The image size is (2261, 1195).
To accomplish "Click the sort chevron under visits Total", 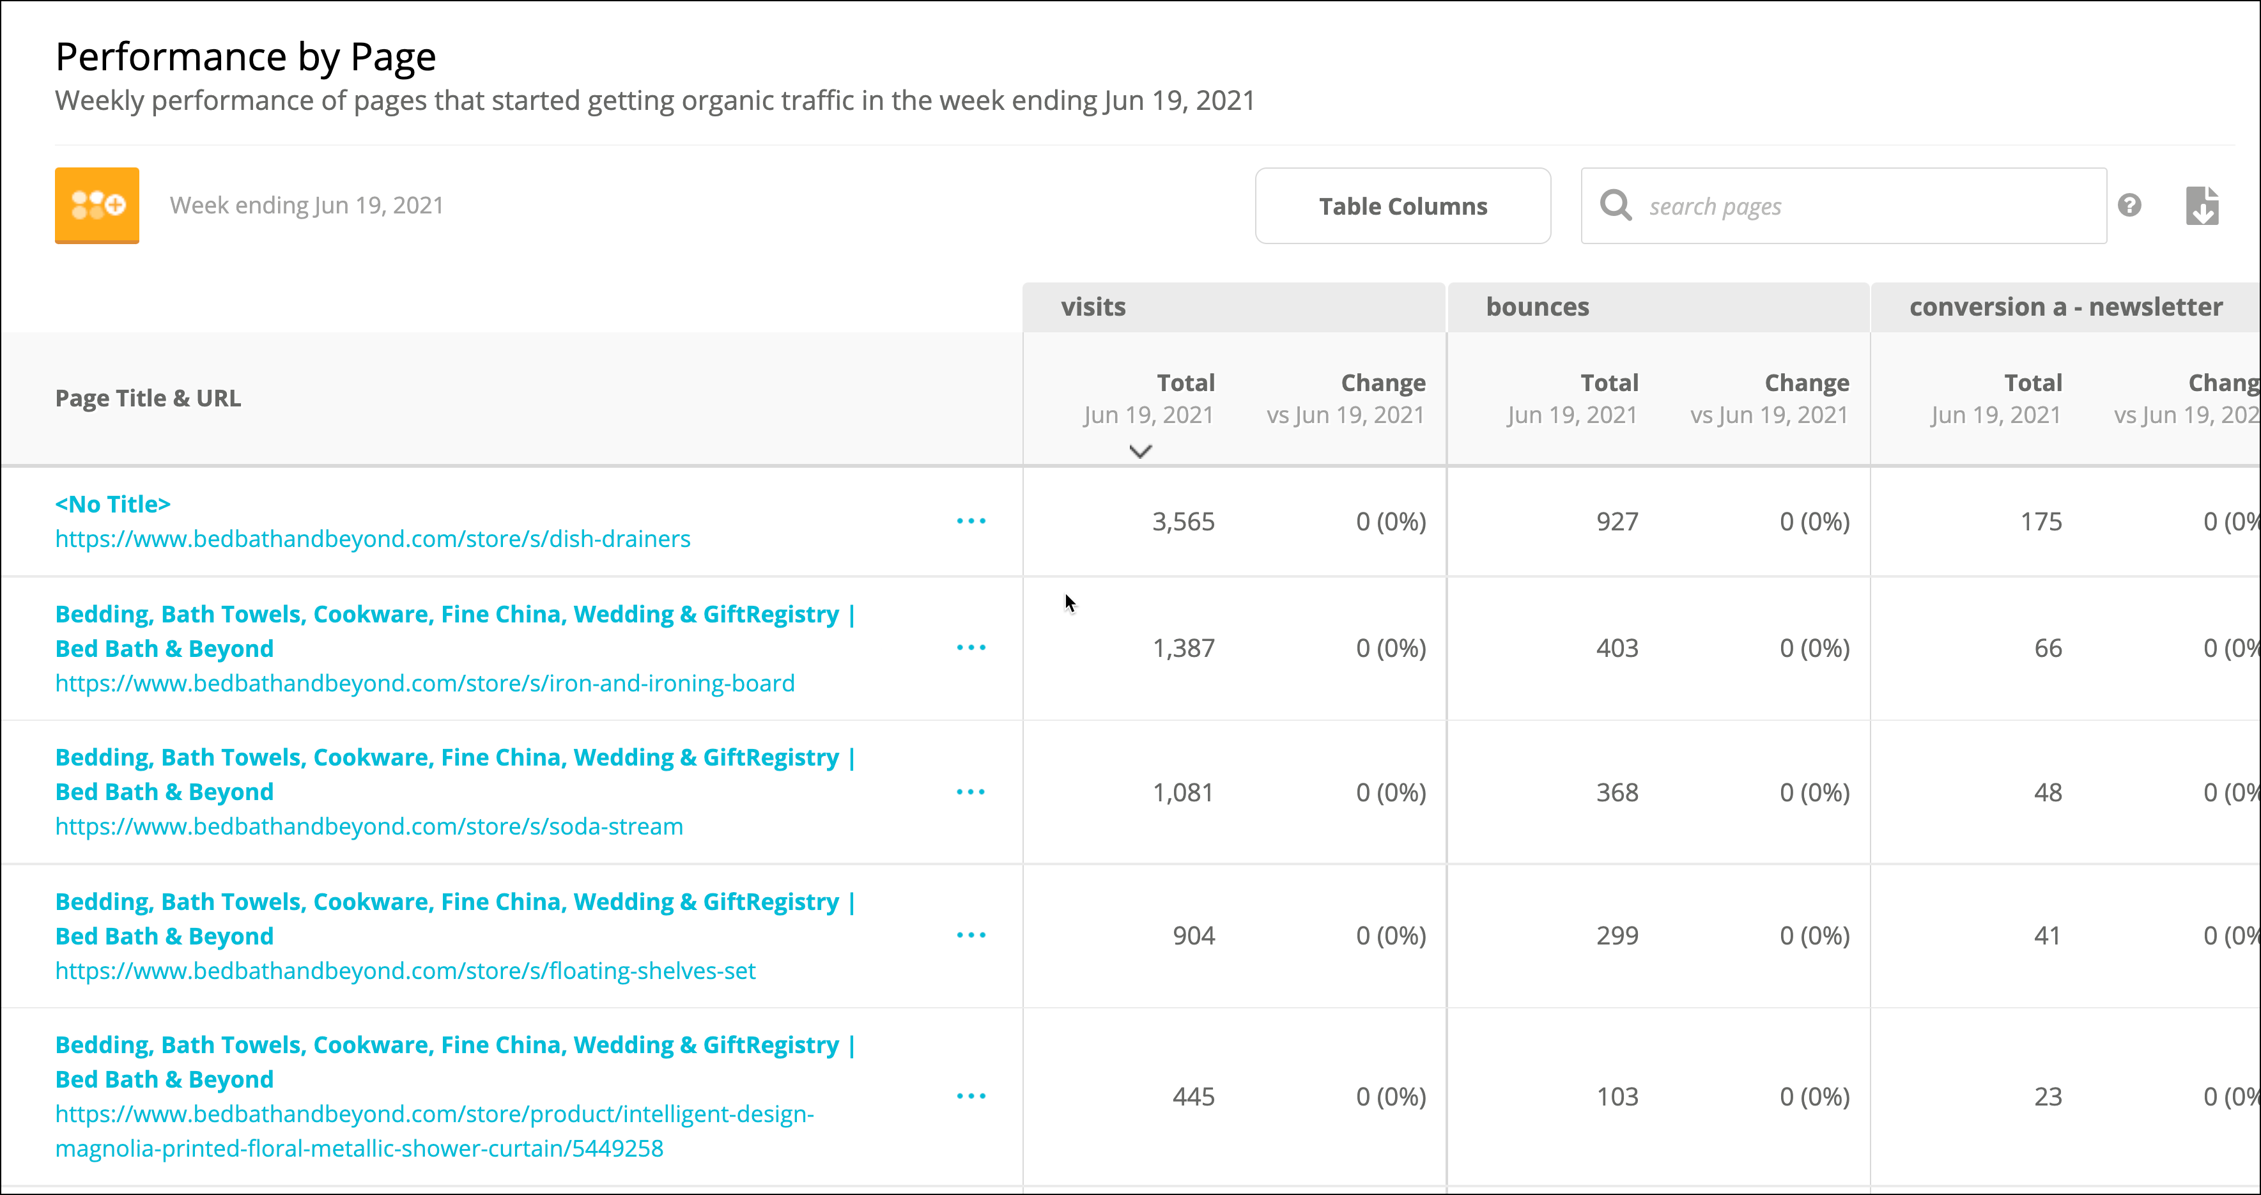I will pos(1140,451).
